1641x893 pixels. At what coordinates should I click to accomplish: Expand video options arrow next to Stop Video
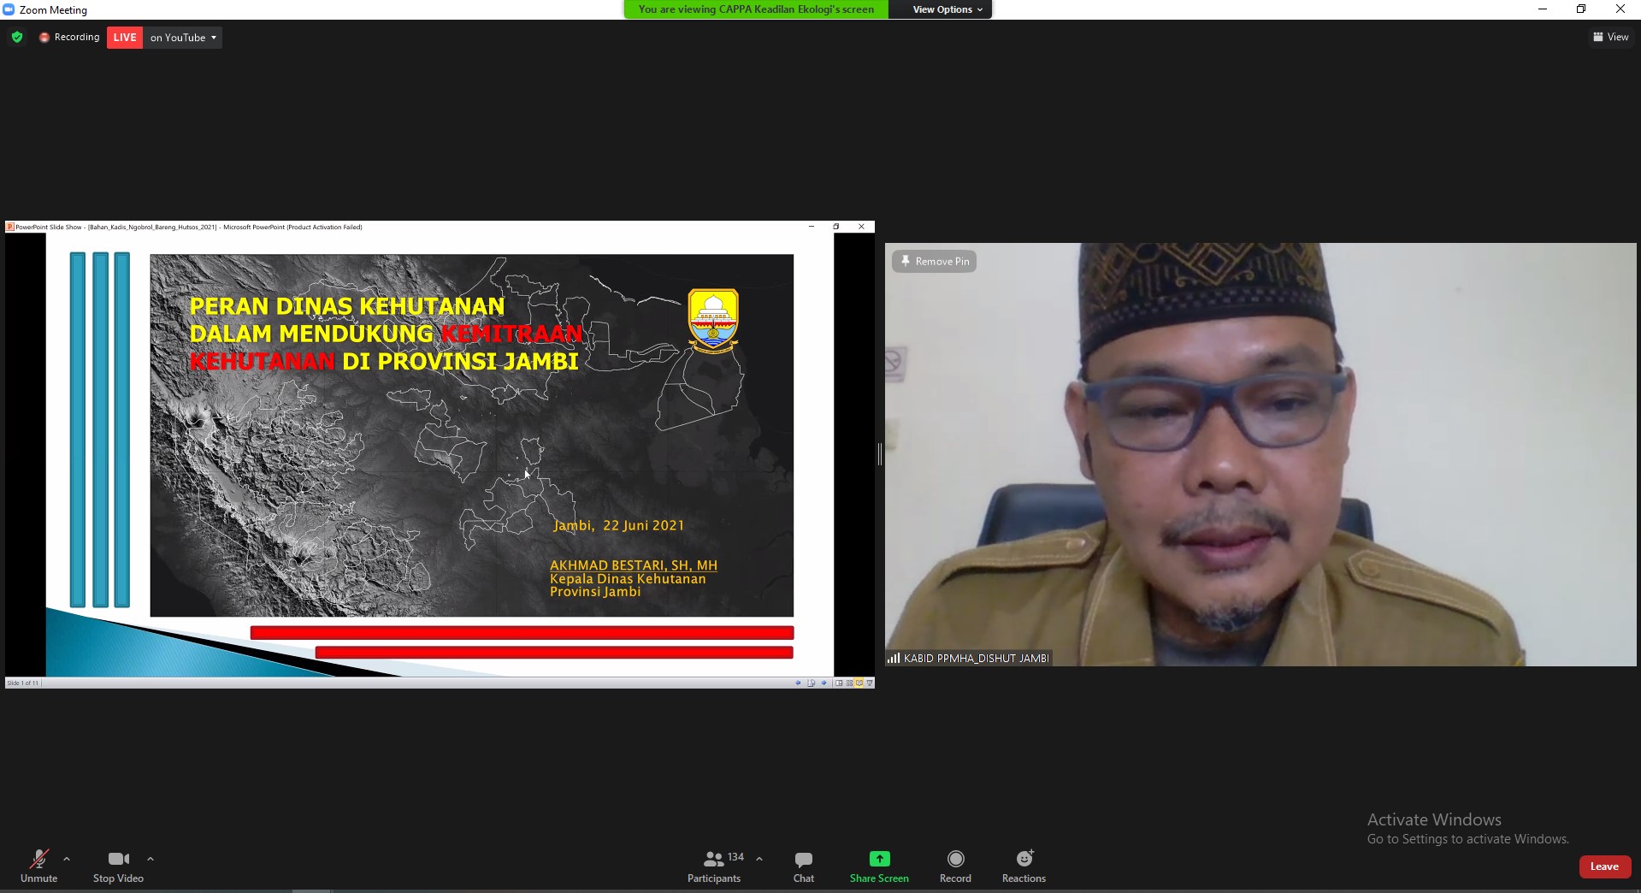click(x=151, y=859)
